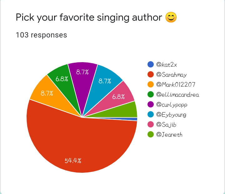Click the @Sarahmay legend label
The height and width of the screenshot is (194, 225).
172,75
